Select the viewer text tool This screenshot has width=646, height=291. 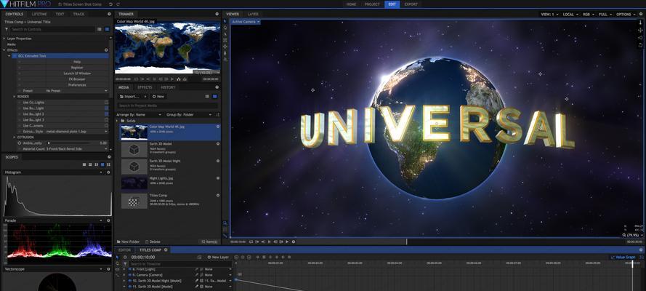[225, 33]
